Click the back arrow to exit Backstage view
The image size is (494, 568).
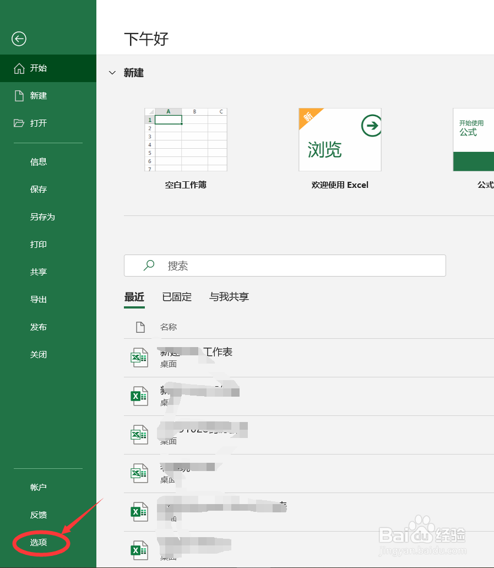coord(18,39)
